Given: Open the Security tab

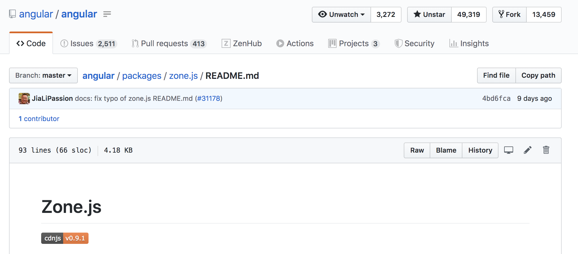Looking at the screenshot, I should point(414,44).
